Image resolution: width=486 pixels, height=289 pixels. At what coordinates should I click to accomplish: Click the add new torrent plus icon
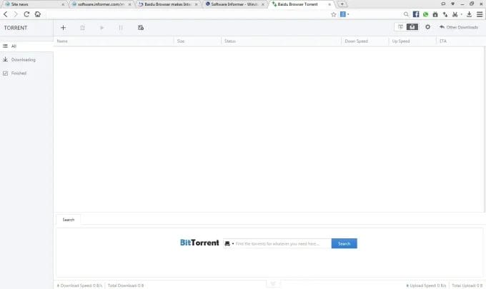click(63, 28)
